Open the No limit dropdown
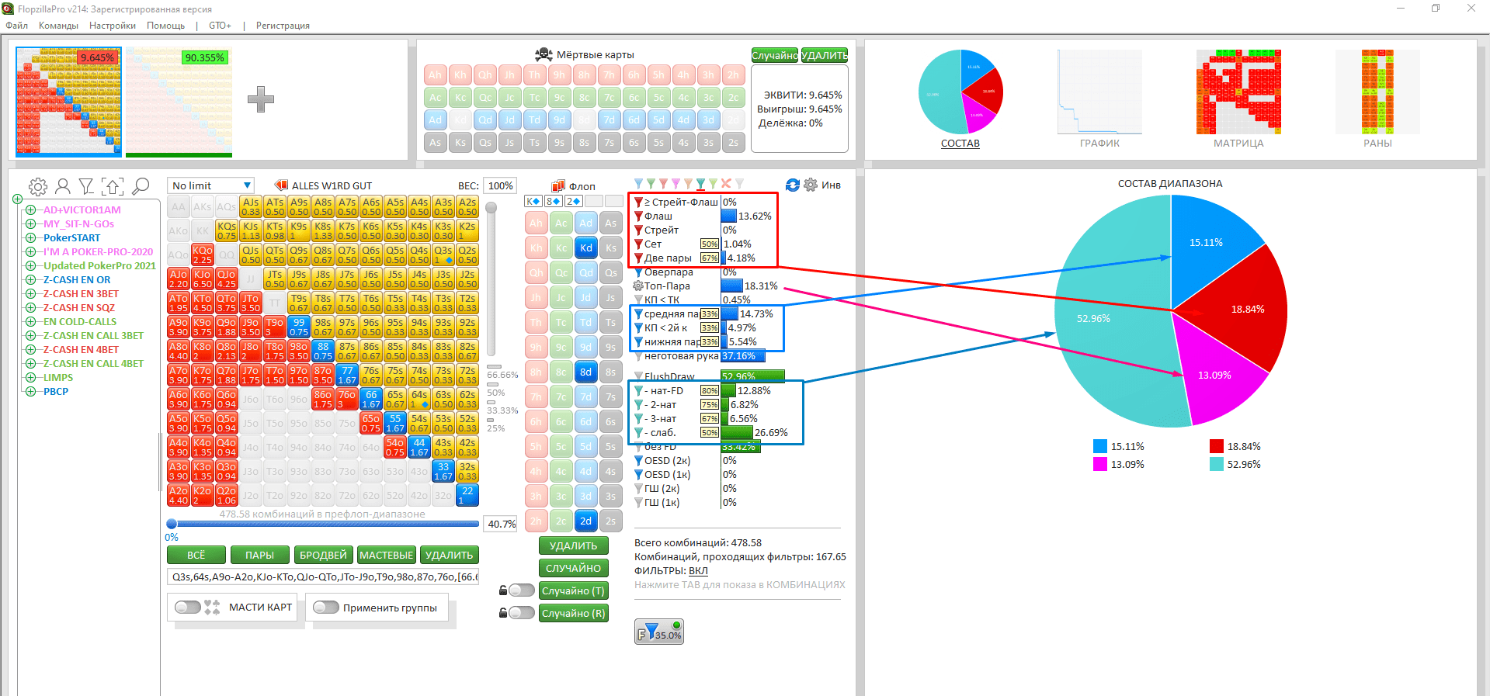The image size is (1490, 696). tap(211, 185)
